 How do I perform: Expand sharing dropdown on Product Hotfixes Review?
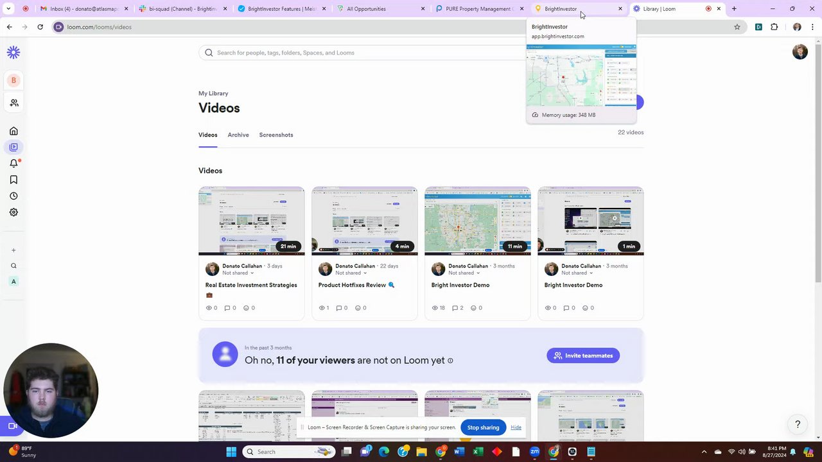coord(351,273)
